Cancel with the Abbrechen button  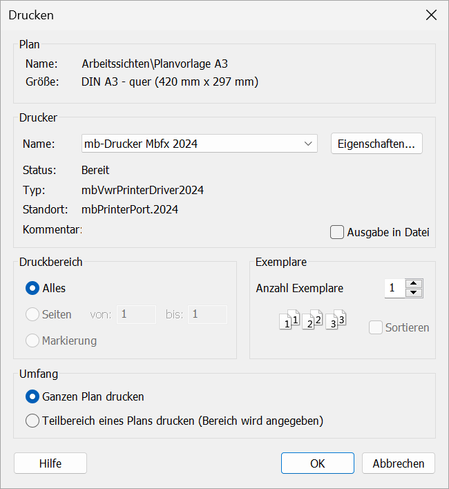click(399, 463)
